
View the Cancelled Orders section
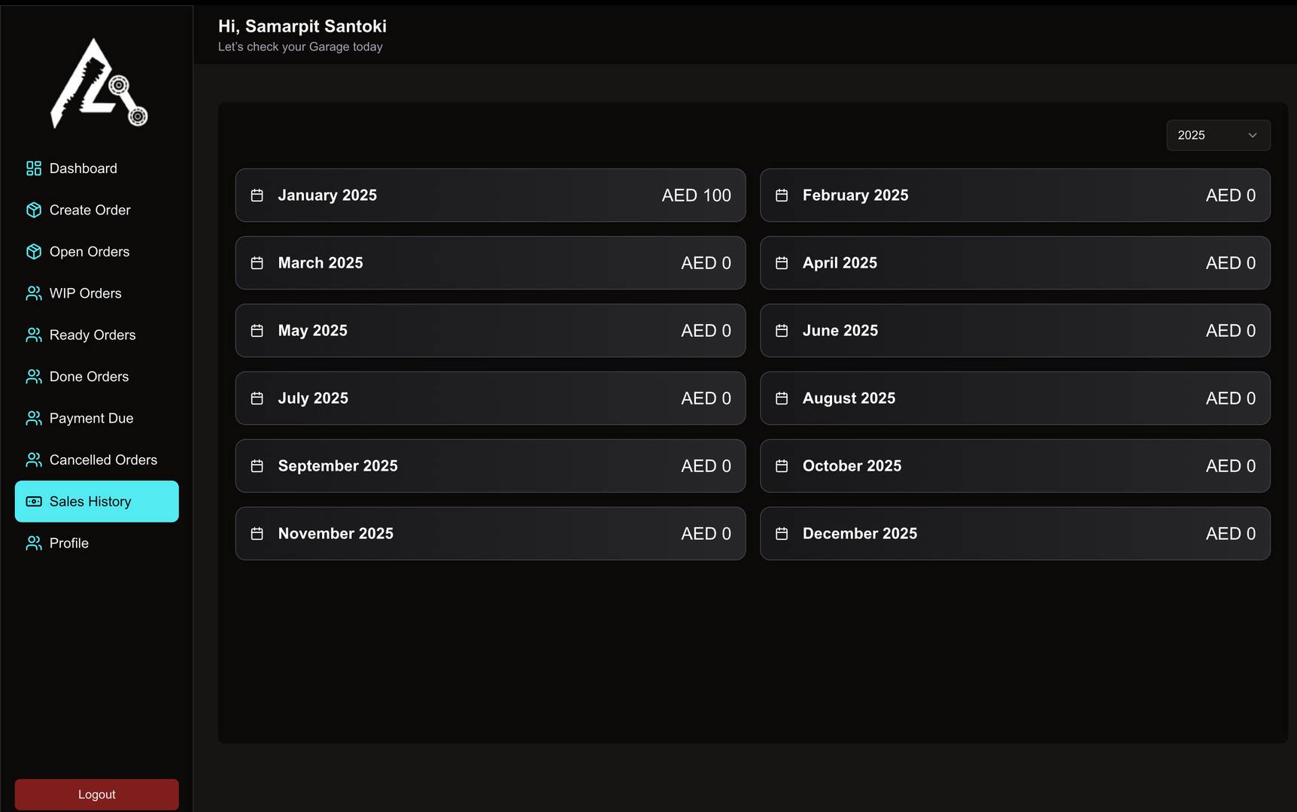pos(103,459)
